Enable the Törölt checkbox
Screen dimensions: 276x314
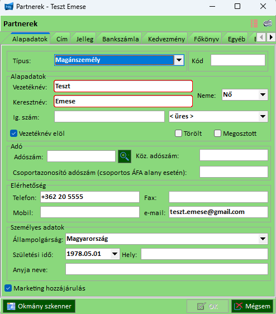point(178,134)
